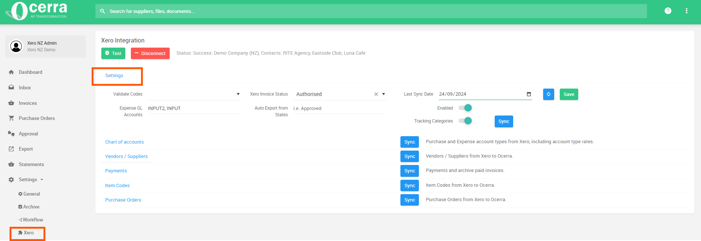Click the Purchase Orders cart icon
Screen dimensions: 701x241
(x=11, y=118)
